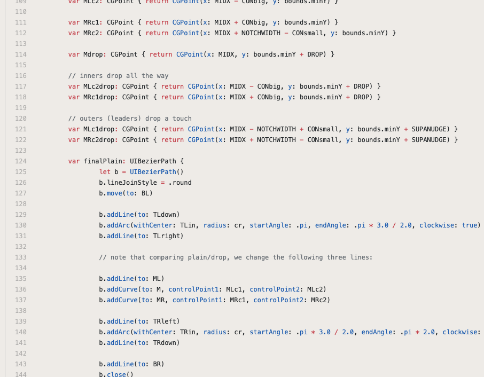Click "TLin" center argument in addArc call
This screenshot has height=377, width=484.
point(188,225)
